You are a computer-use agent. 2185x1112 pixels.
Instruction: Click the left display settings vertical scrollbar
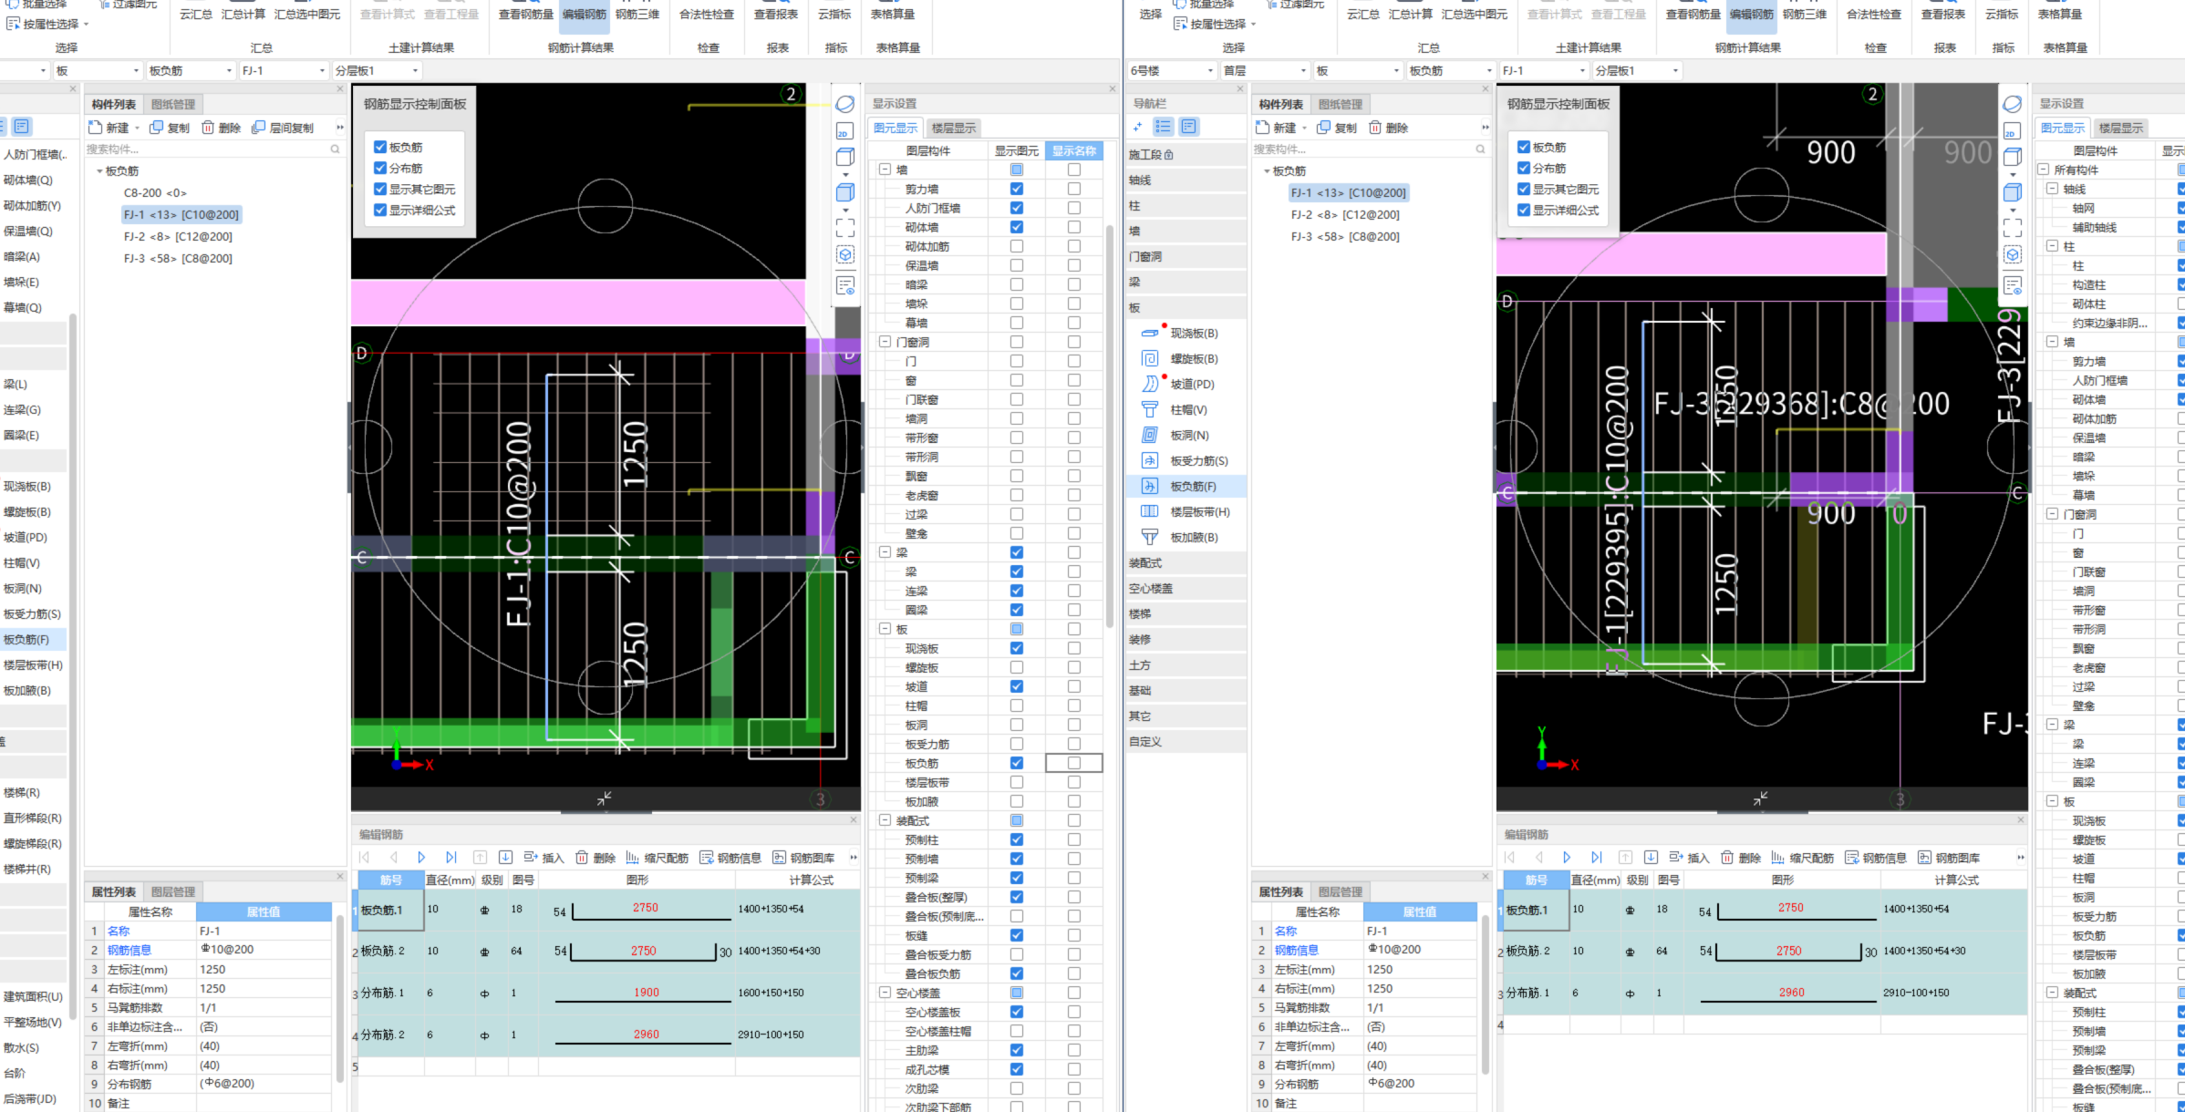pyautogui.click(x=1110, y=425)
